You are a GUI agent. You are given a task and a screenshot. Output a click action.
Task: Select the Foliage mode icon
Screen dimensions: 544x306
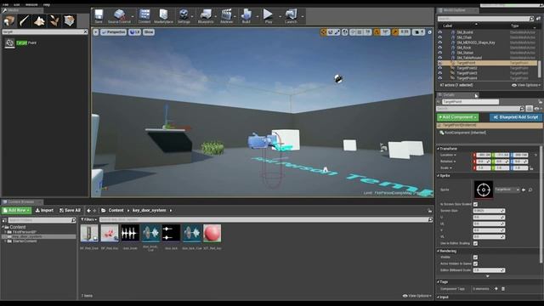tap(54, 20)
